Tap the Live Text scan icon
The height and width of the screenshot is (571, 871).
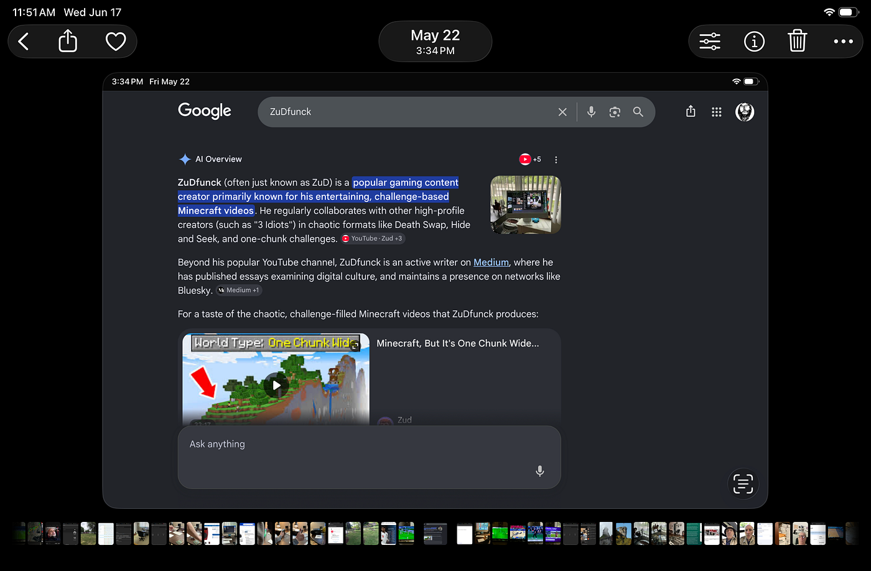point(743,483)
